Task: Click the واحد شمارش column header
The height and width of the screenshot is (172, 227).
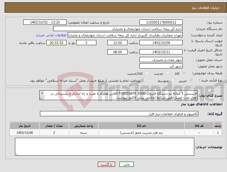Action: 84,126
